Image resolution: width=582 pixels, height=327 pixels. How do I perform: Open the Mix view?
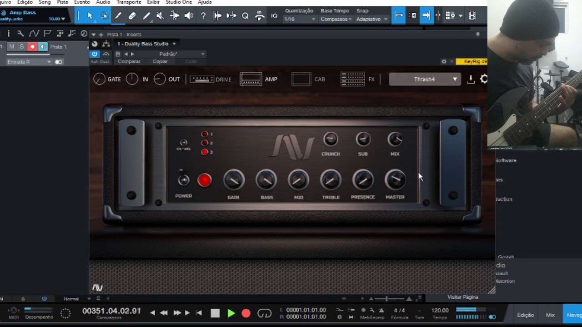tap(550, 315)
